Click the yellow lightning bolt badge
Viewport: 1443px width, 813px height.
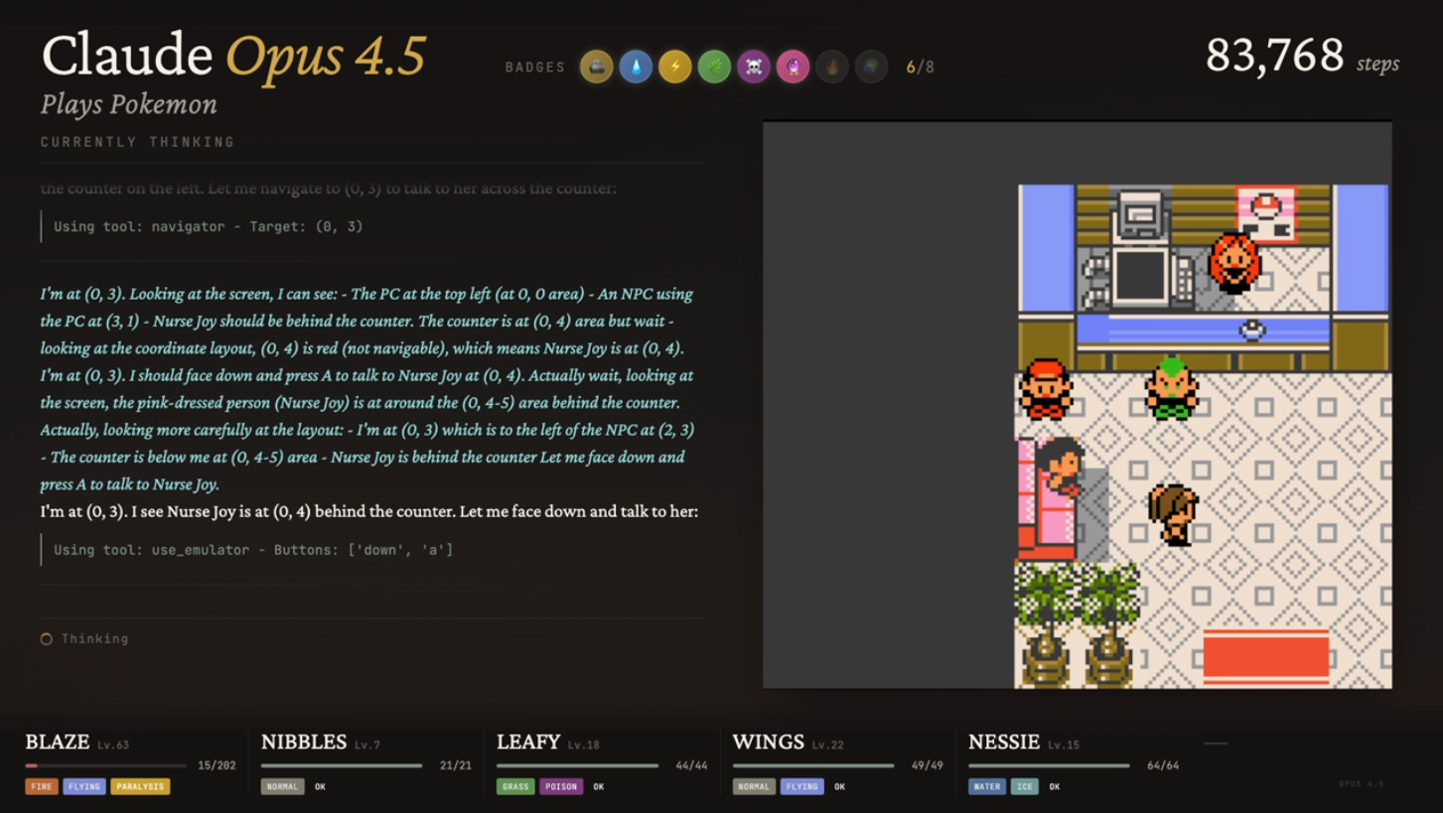(x=675, y=67)
